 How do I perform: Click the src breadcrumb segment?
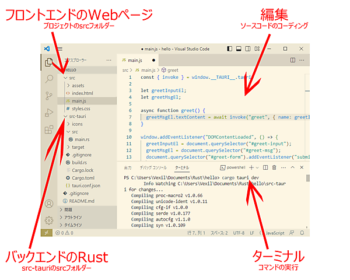(x=125, y=71)
